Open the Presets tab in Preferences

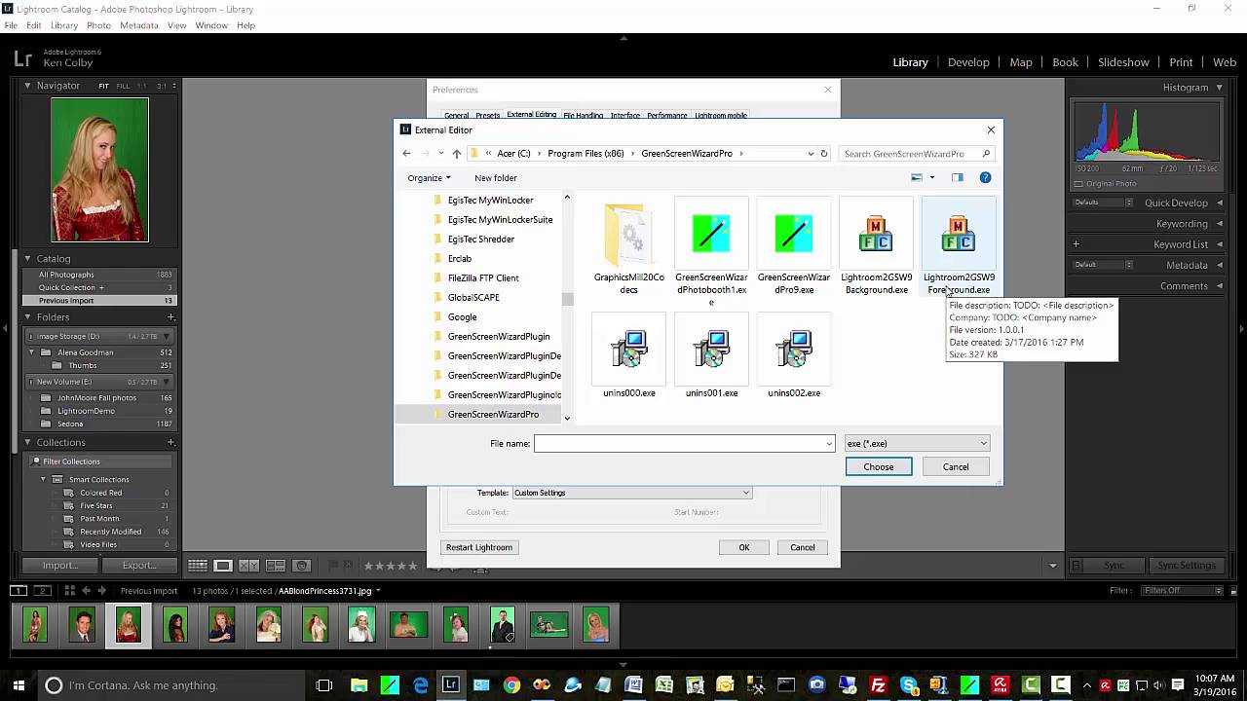[x=487, y=115]
